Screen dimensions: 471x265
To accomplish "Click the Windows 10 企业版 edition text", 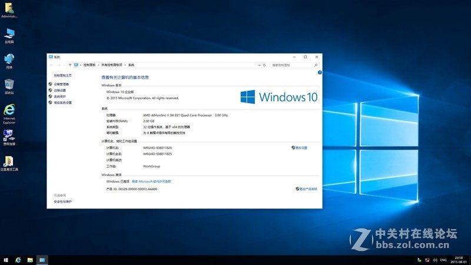I will (120, 92).
